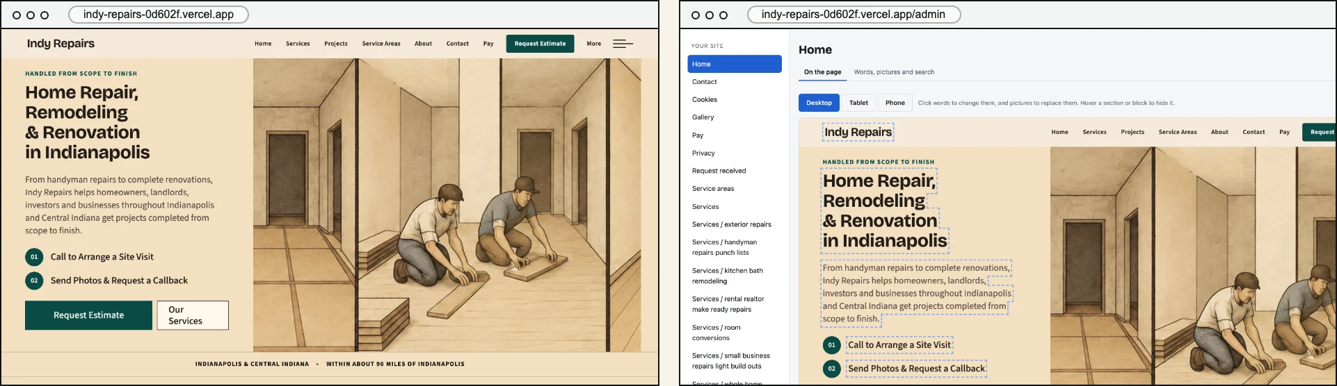Viewport: 1337px width, 386px height.
Task: Open the hamburger menu icon beside More
Action: coord(623,44)
